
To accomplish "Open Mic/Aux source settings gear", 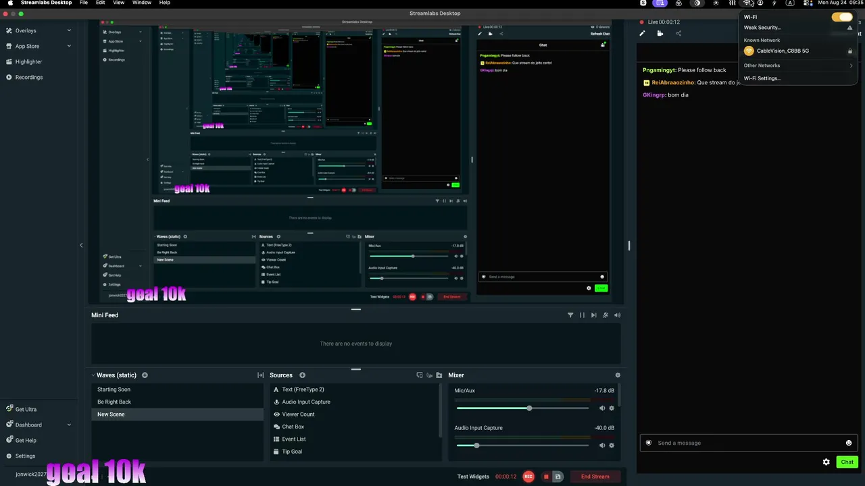I will (x=612, y=408).
